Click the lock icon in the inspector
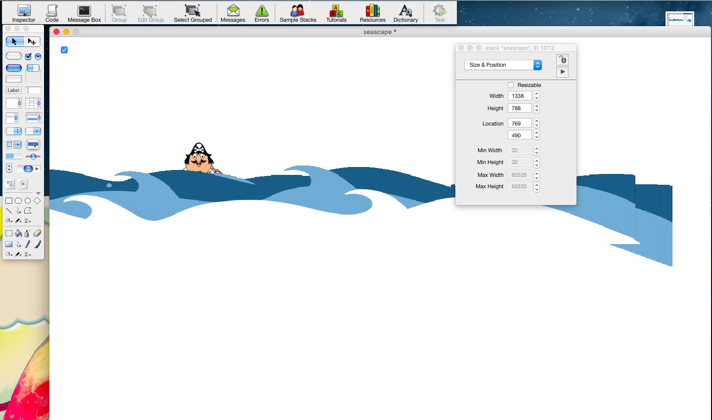 pos(562,60)
